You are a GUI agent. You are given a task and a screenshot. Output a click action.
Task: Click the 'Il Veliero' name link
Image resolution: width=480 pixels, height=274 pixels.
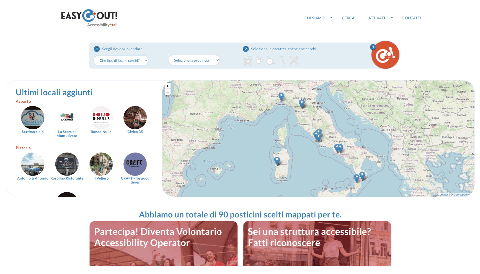pyautogui.click(x=101, y=178)
